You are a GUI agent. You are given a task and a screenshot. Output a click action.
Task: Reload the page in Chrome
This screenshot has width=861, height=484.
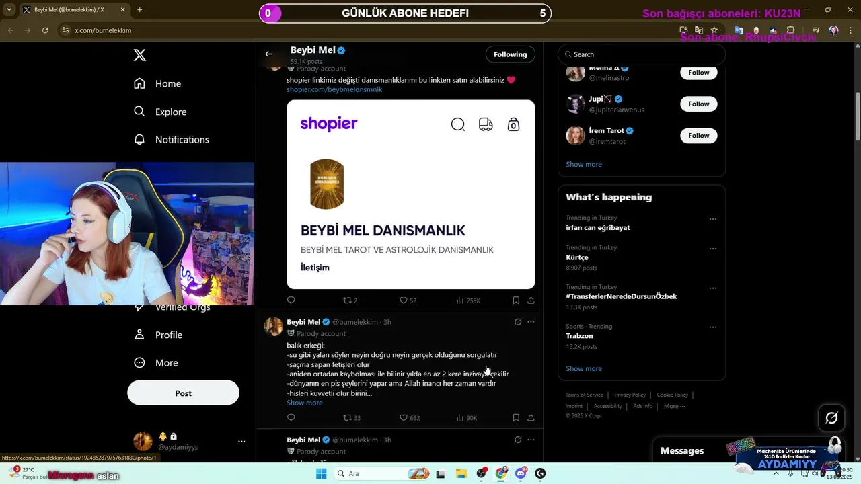click(45, 30)
